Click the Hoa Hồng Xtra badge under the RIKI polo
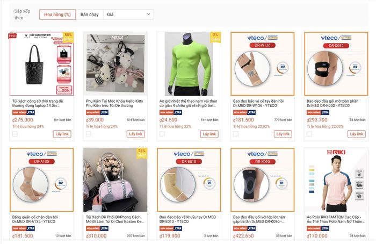The height and width of the screenshot is (244, 376). [x=318, y=228]
